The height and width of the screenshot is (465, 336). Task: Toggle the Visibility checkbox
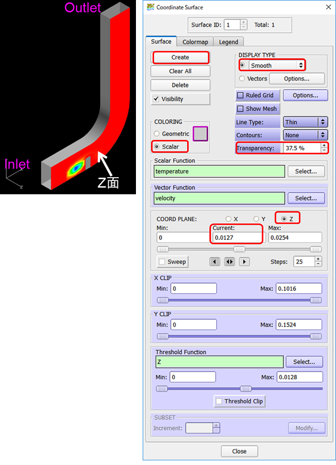[x=157, y=99]
